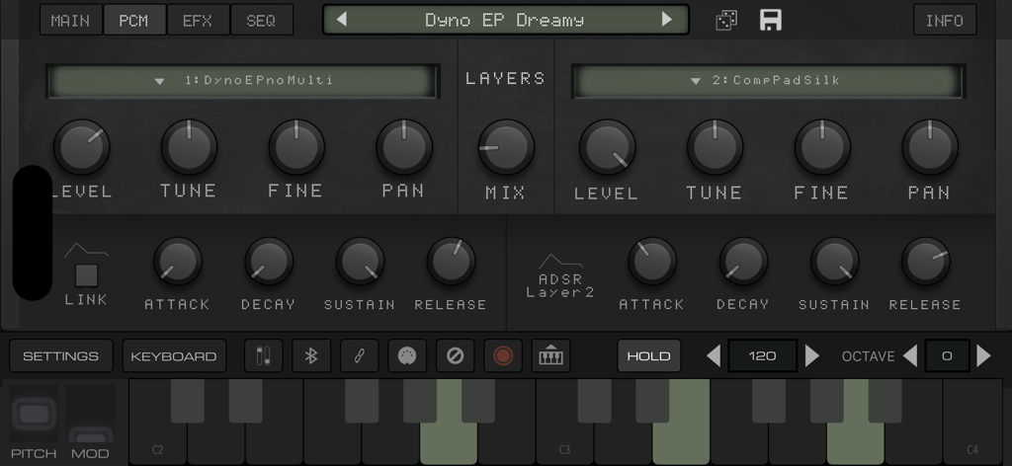The height and width of the screenshot is (466, 1012).
Task: Click the piano keyboard layout icon
Action: tap(550, 356)
